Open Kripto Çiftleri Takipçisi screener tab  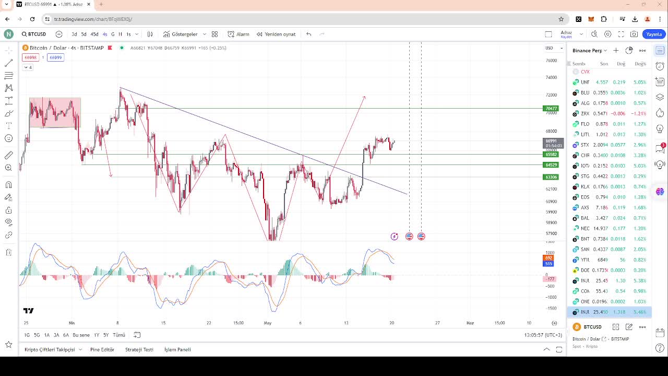(50, 349)
